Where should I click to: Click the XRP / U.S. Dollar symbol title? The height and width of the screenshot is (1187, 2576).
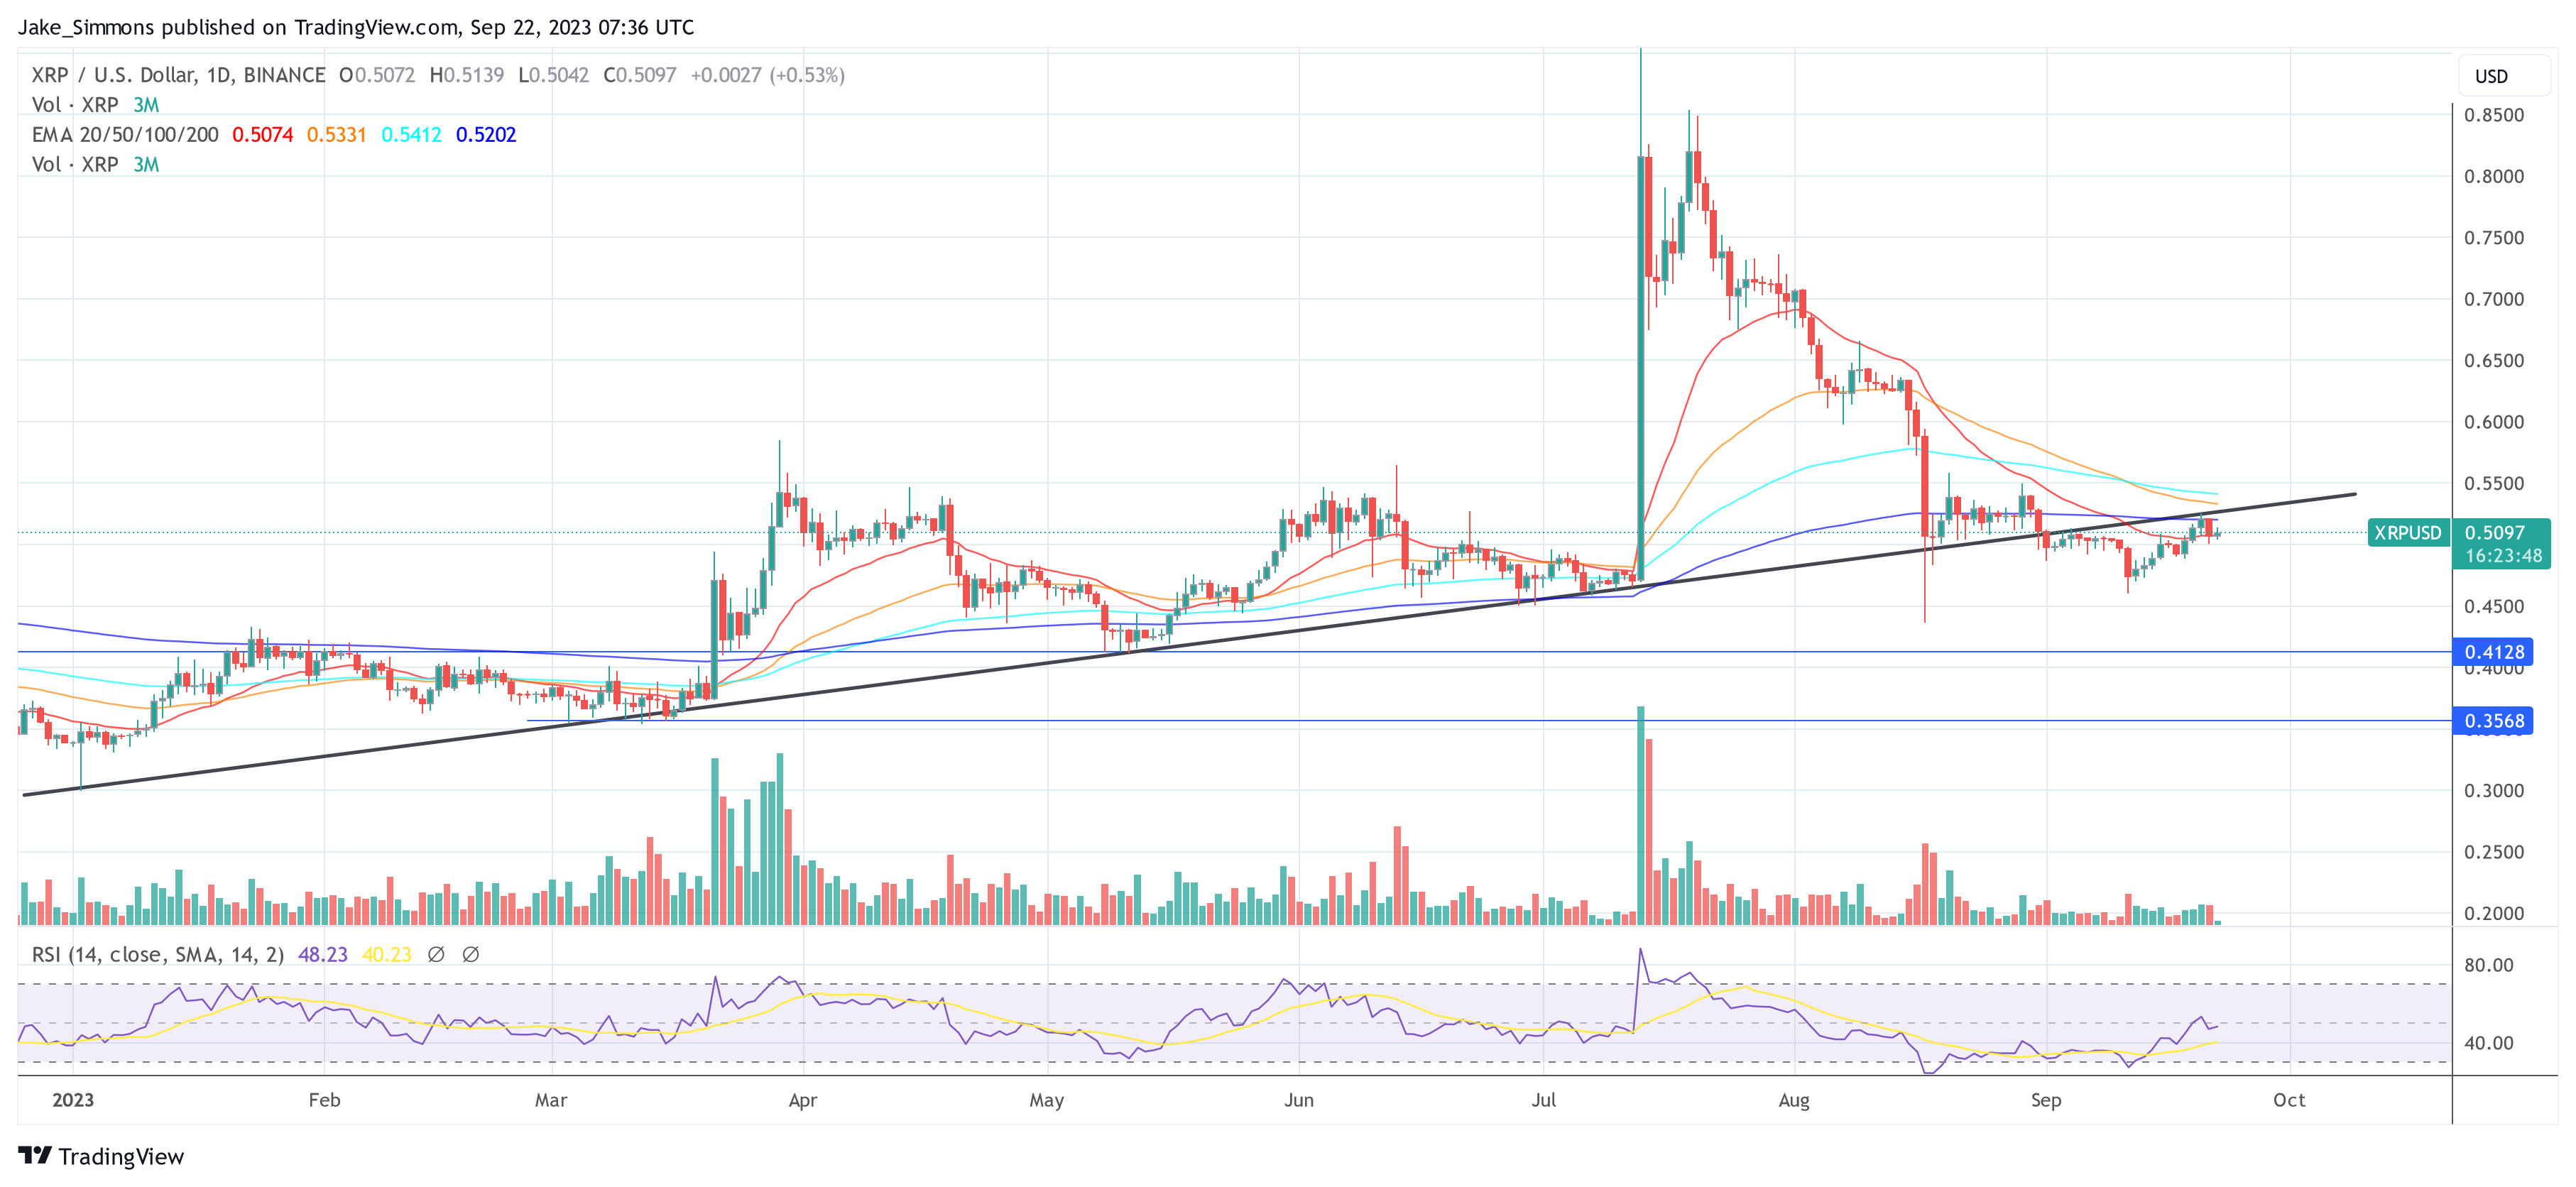click(178, 75)
